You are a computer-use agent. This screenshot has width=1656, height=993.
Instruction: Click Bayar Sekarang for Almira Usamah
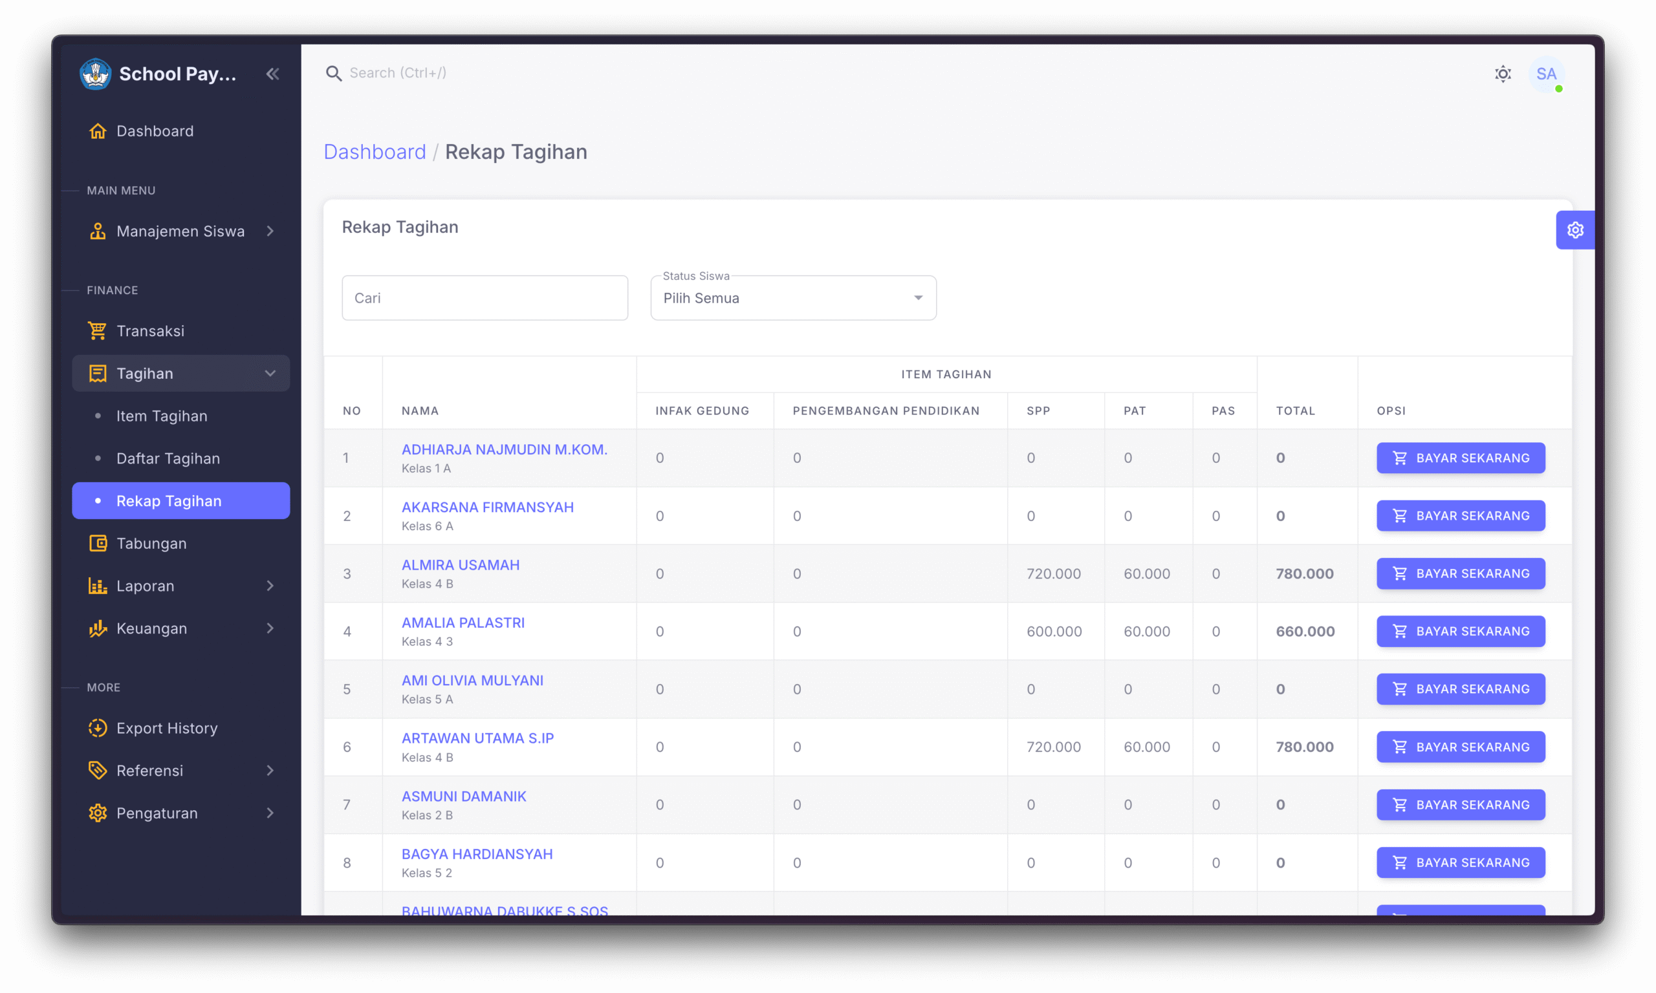1460,573
